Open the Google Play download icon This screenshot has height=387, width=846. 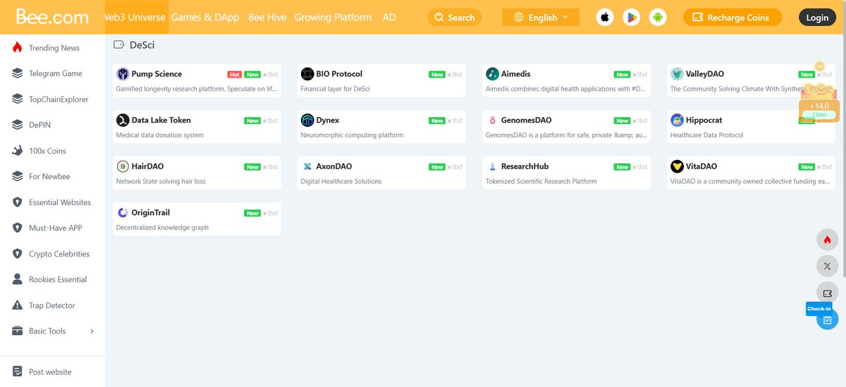pos(632,17)
